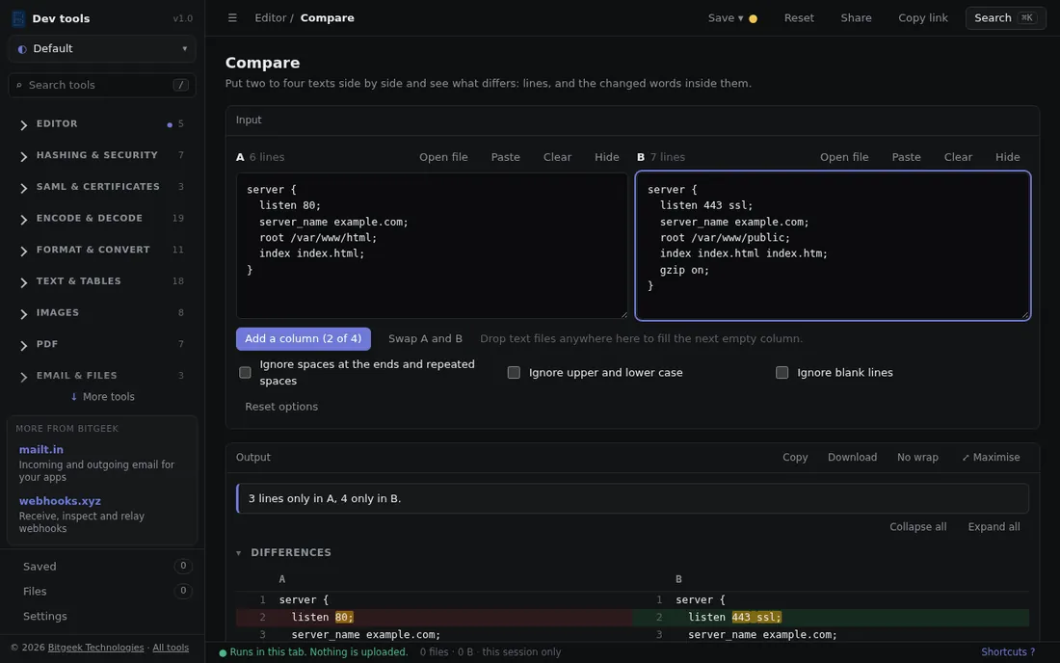Click the Editor breadcrumb link
The width and height of the screenshot is (1060, 663).
[x=271, y=18]
